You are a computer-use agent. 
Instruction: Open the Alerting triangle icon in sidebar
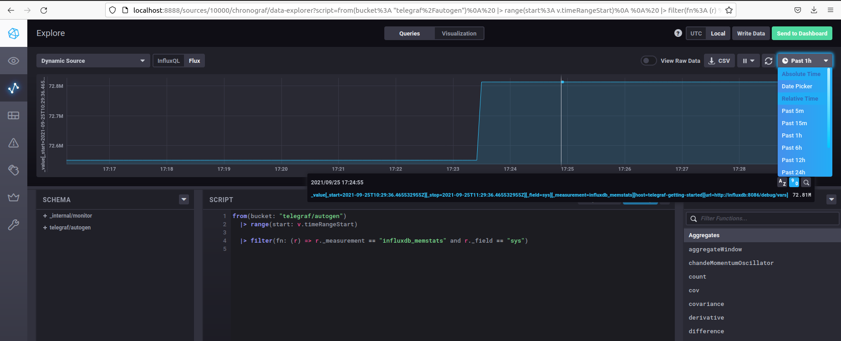tap(14, 143)
